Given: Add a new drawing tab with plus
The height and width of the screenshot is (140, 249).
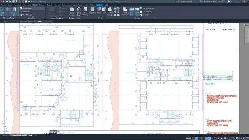Looking at the screenshot, I should click(x=55, y=21).
